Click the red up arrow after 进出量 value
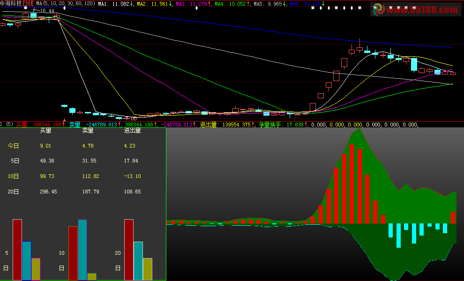The image size is (464, 281). [x=253, y=125]
